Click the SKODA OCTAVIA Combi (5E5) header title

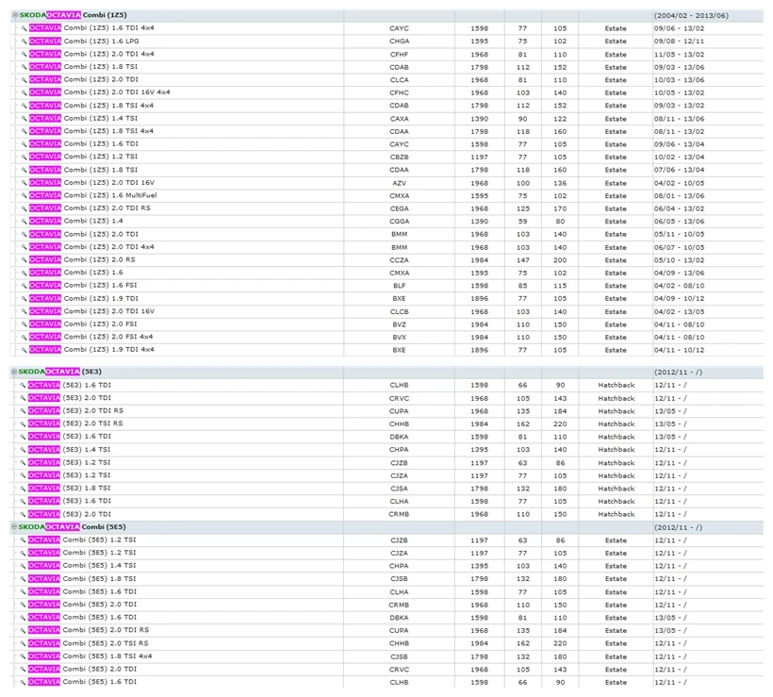coord(72,527)
